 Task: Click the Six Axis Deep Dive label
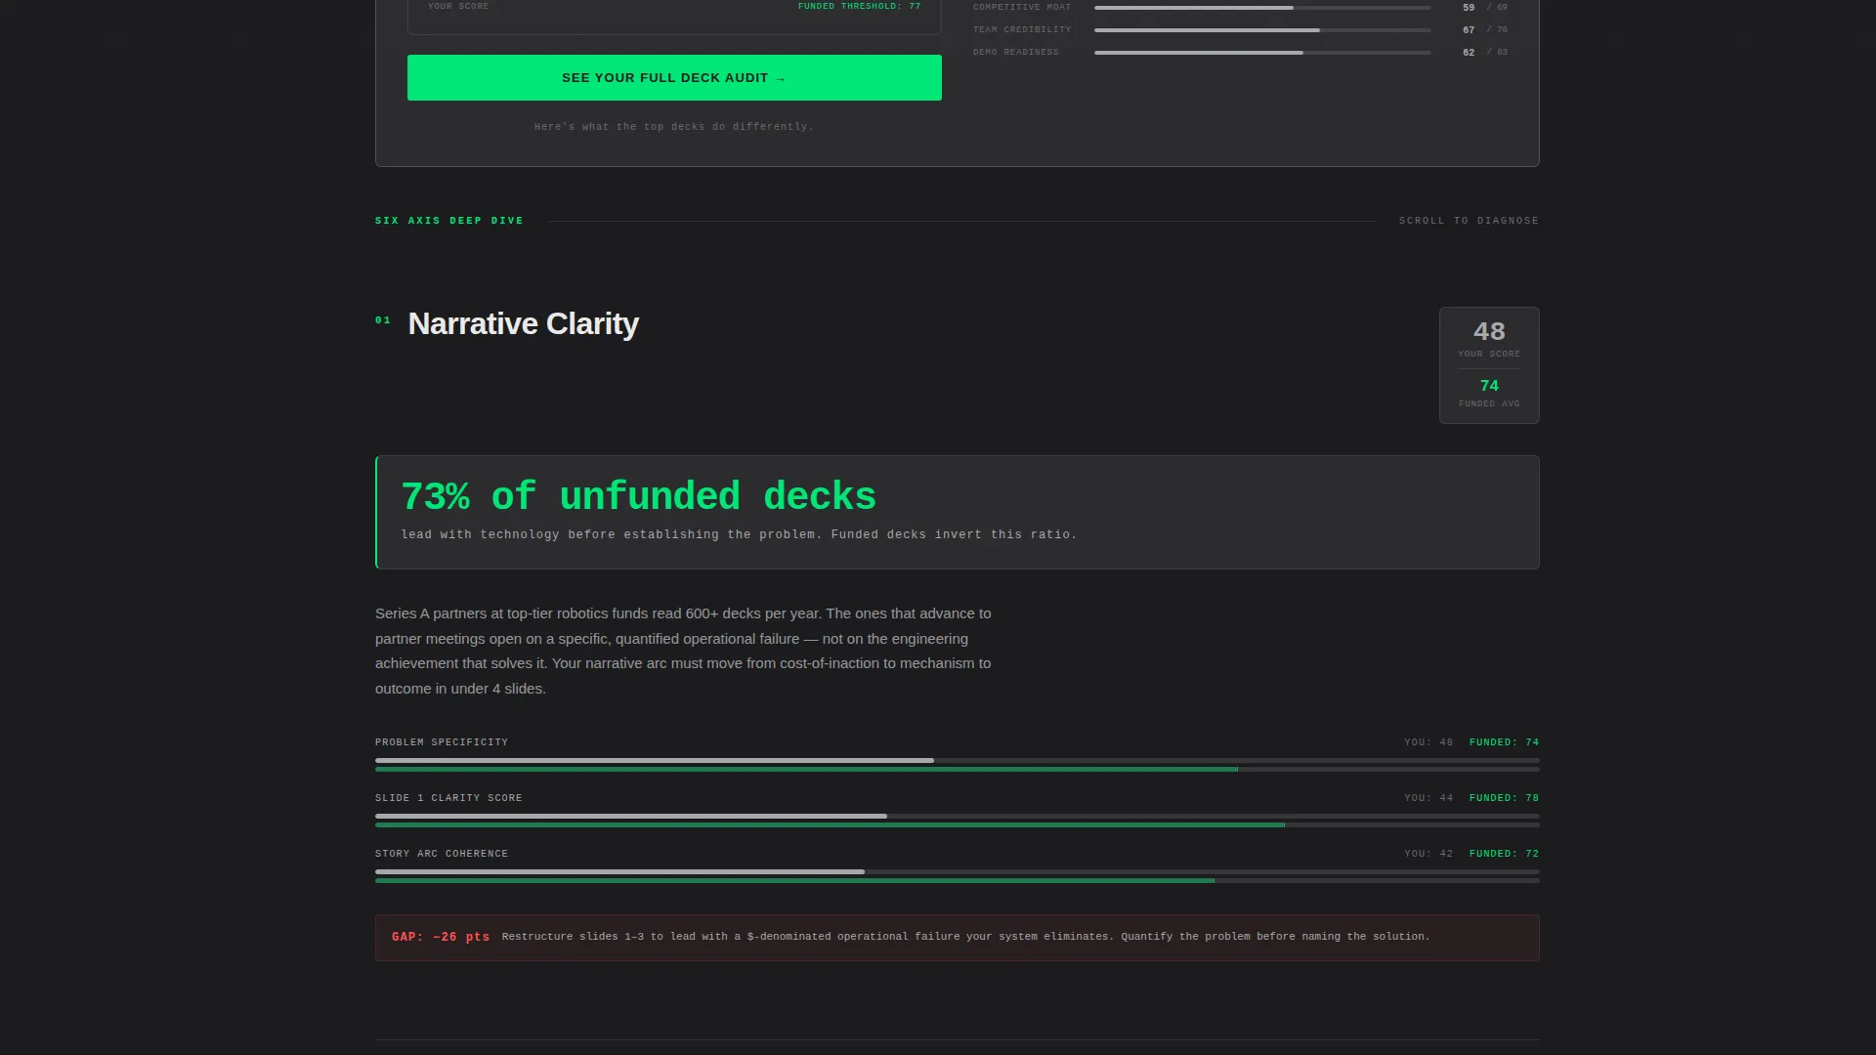coord(449,221)
